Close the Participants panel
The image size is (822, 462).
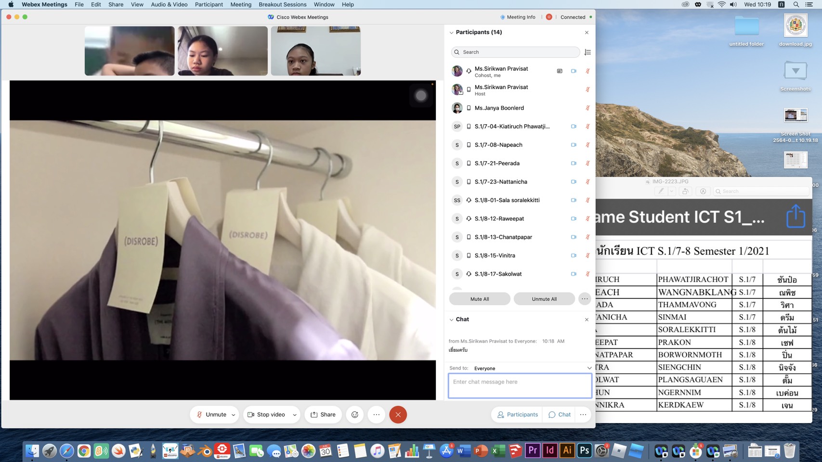pos(587,32)
